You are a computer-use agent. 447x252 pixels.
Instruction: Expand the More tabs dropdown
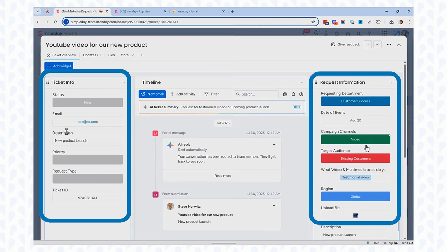point(127,55)
